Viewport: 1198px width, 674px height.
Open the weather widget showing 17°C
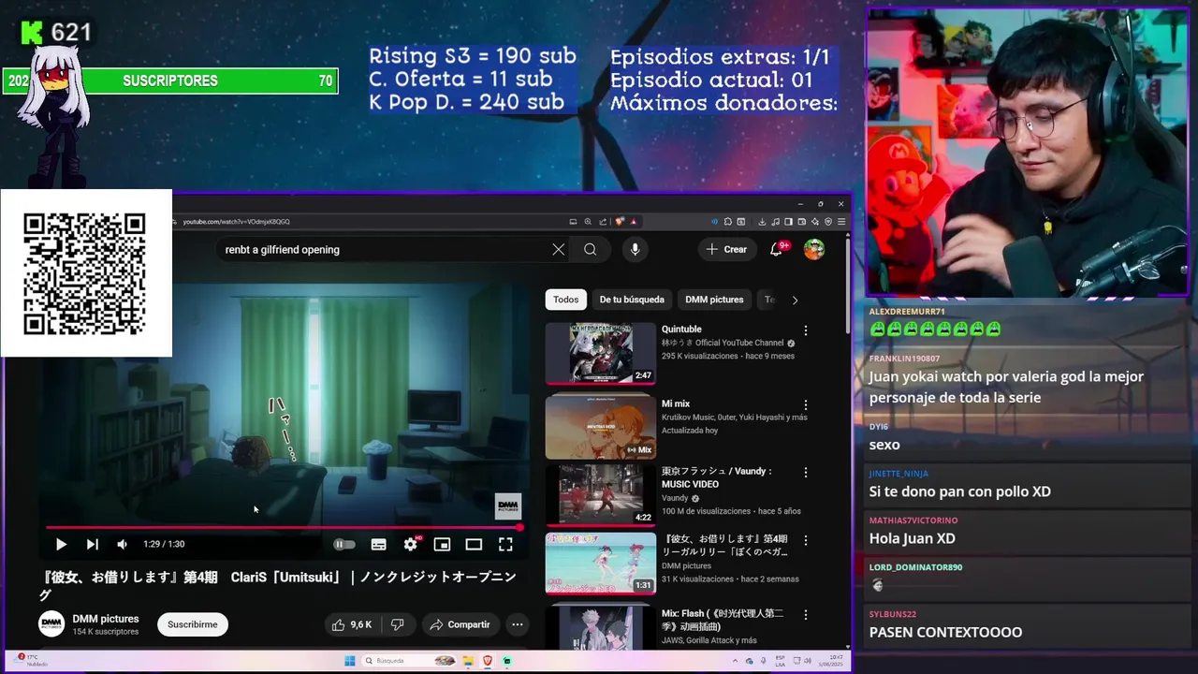[x=33, y=661]
